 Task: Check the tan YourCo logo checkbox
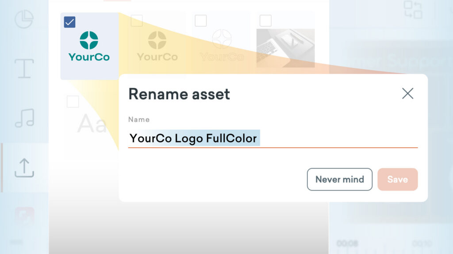pyautogui.click(x=137, y=21)
